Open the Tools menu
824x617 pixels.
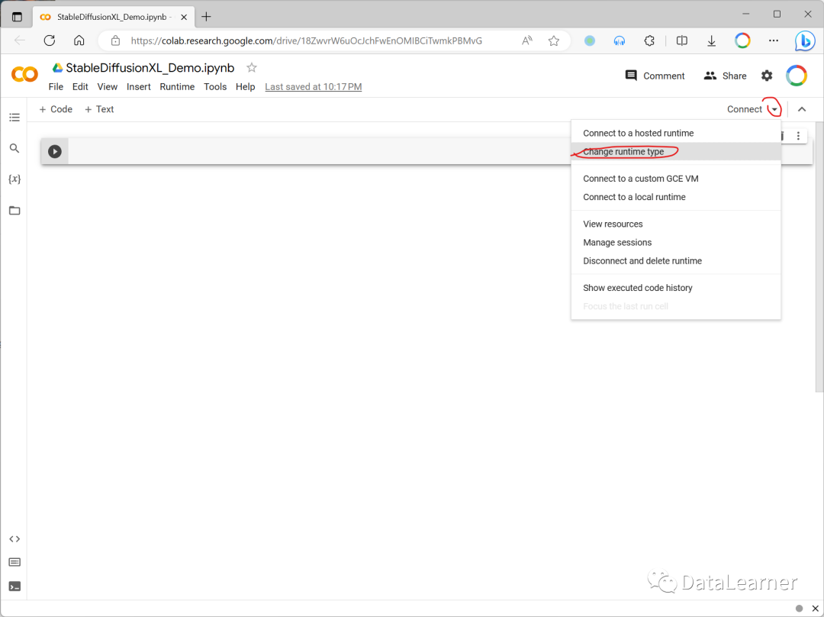click(215, 87)
